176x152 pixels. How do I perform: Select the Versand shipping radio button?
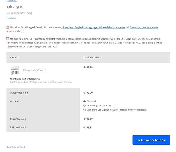(85, 101)
